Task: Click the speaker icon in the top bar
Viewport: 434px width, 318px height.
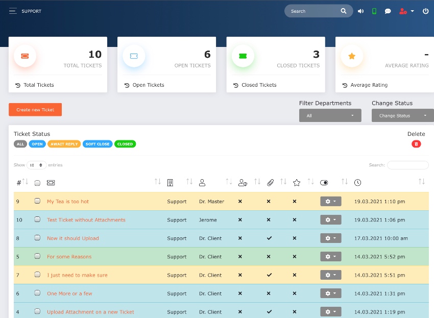Action: (361, 11)
